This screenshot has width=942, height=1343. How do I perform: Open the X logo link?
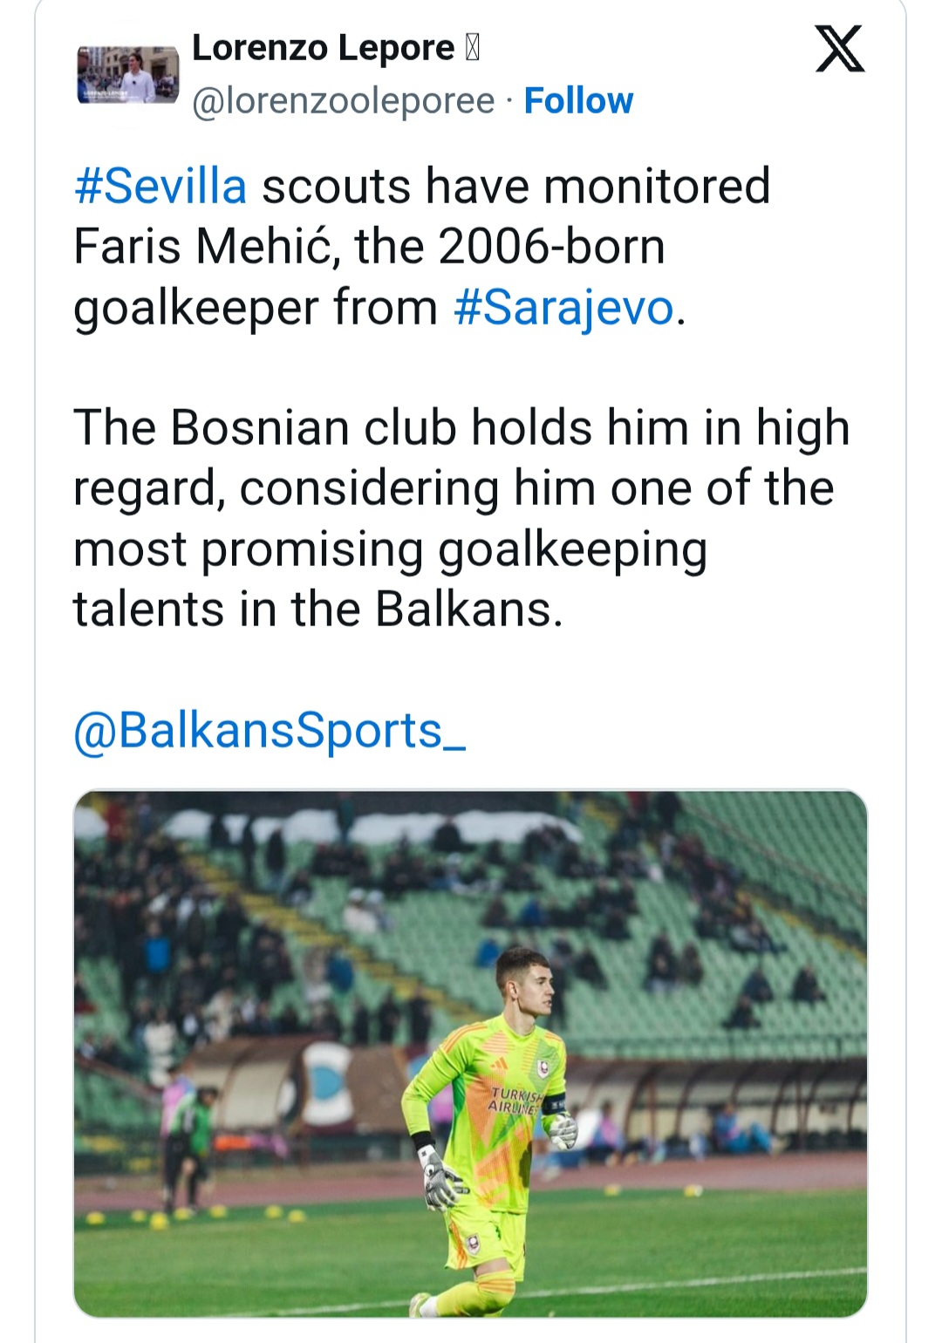click(840, 49)
